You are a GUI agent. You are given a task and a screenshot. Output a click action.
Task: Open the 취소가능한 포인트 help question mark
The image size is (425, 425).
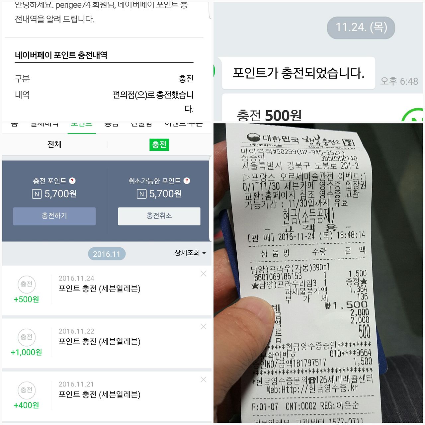pyautogui.click(x=187, y=181)
